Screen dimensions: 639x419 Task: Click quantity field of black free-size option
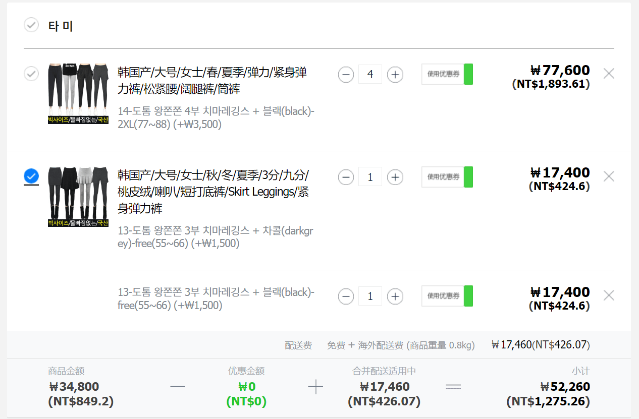tap(370, 296)
